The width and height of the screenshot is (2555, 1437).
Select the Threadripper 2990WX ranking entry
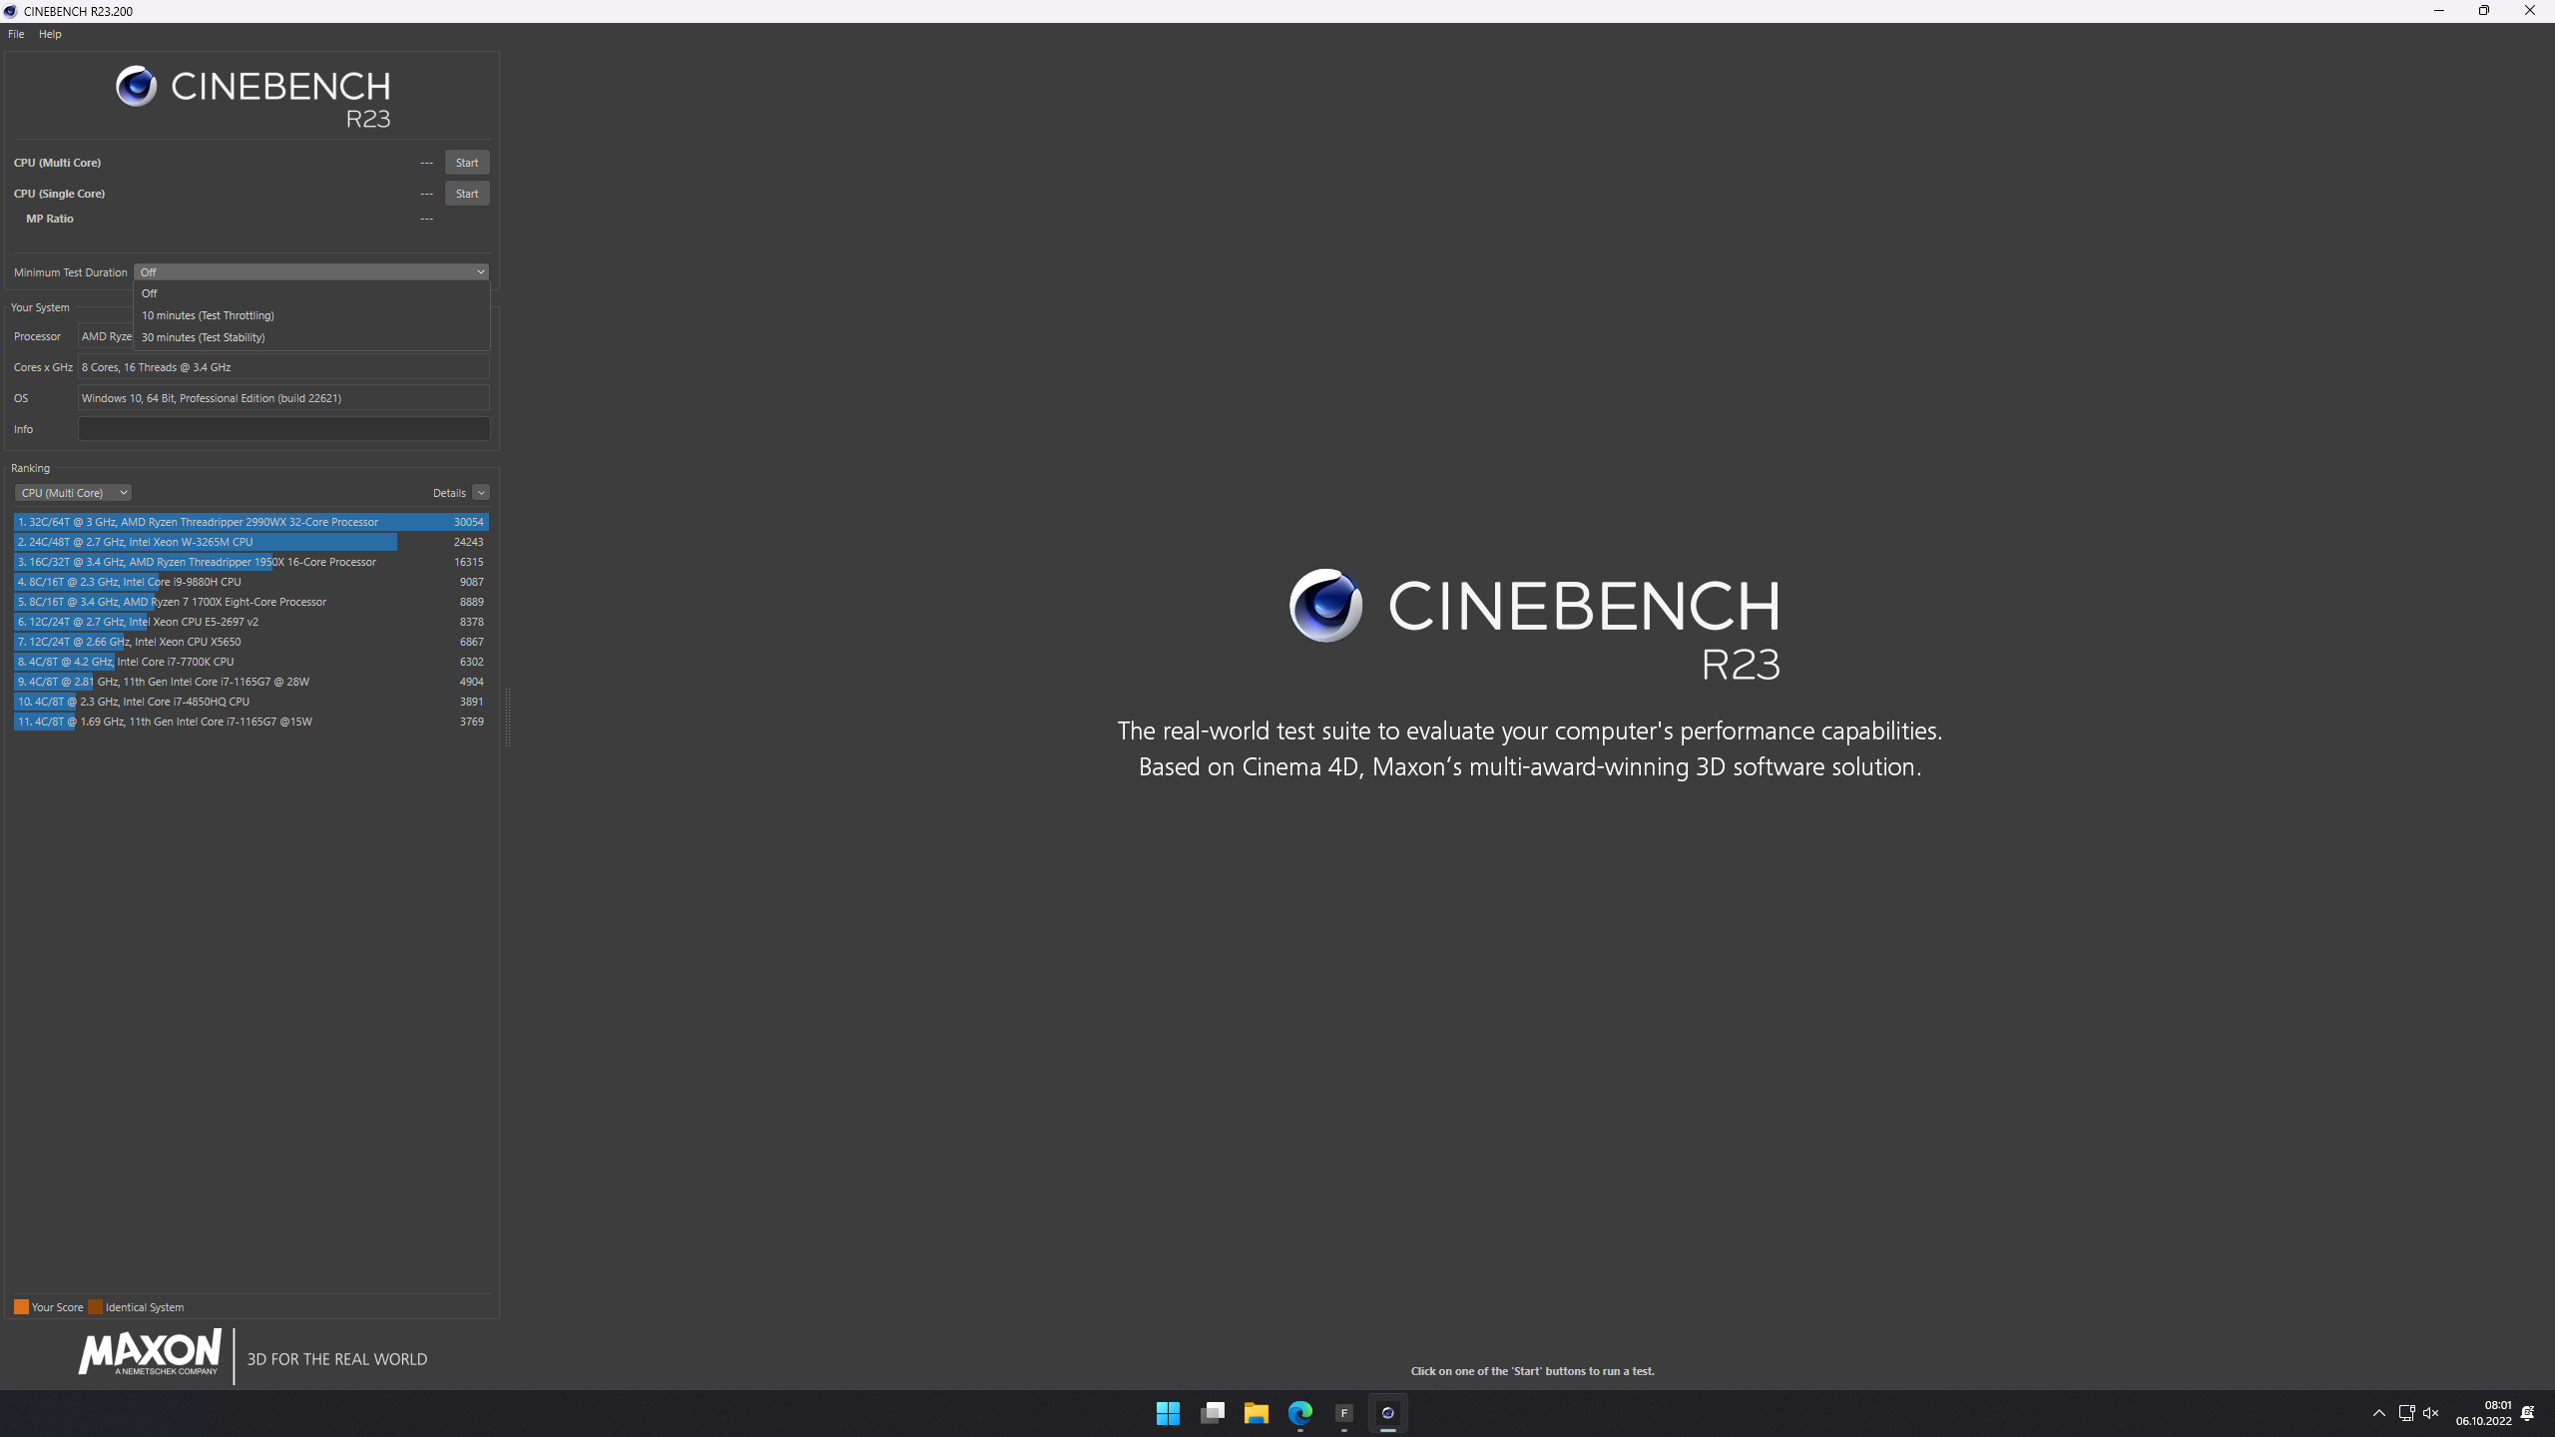[250, 522]
